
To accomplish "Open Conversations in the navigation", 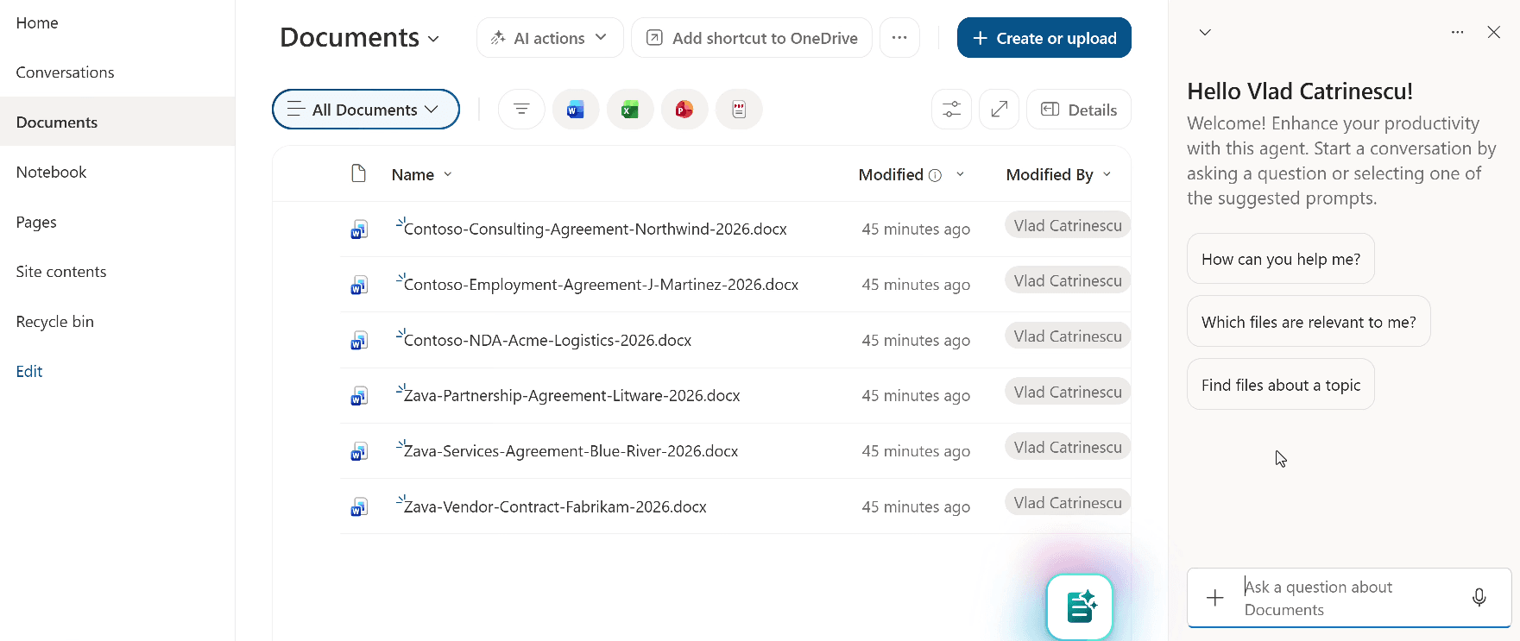I will (x=65, y=72).
